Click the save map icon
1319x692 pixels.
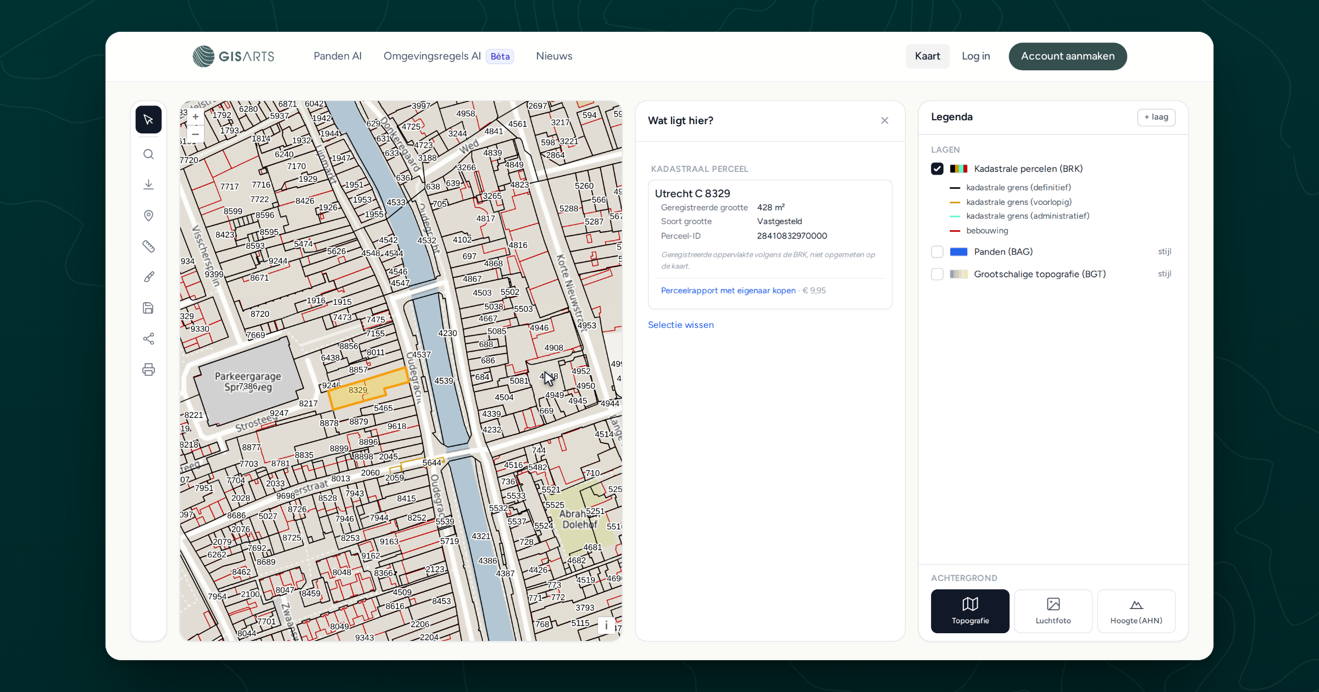pos(148,308)
